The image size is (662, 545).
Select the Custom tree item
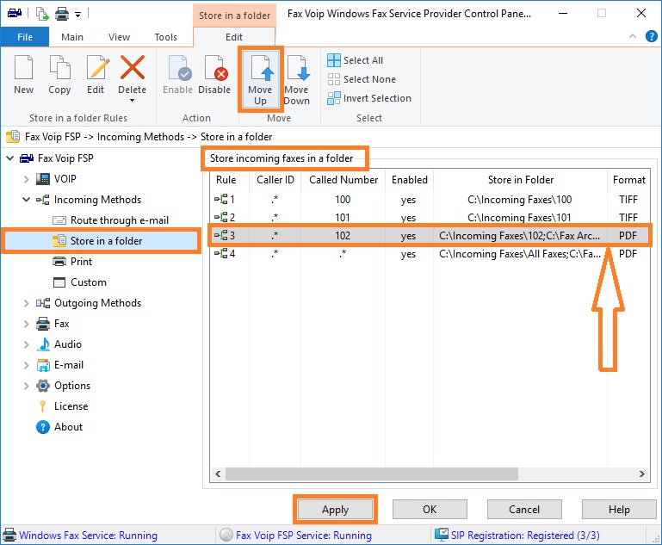click(x=80, y=282)
